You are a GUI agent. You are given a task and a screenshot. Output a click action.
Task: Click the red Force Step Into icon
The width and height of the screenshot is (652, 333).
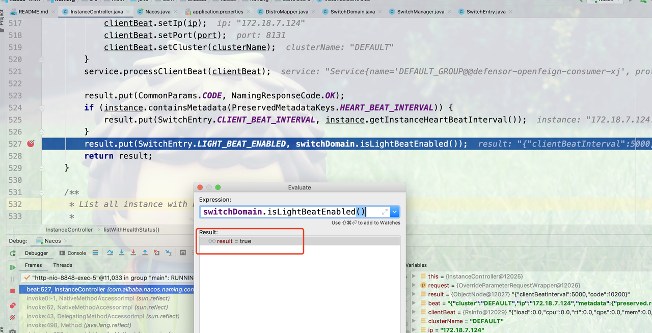coord(133,253)
